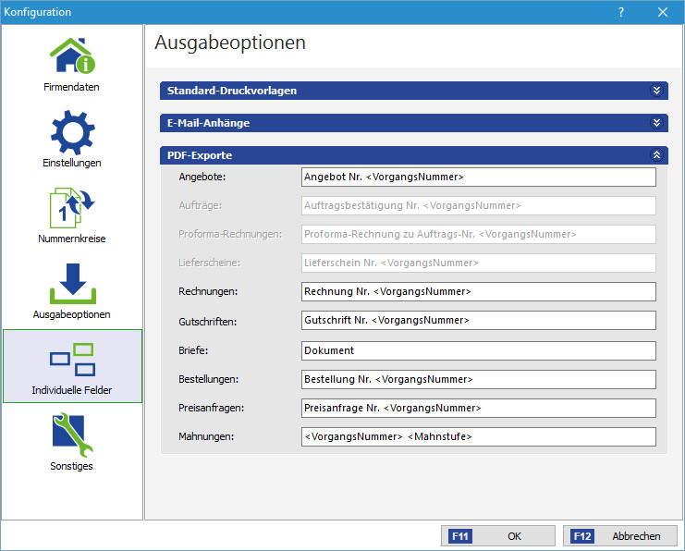Screen dimensions: 685x551
Task: Expand the E-Mail-Anhänge chevron
Action: (x=656, y=123)
